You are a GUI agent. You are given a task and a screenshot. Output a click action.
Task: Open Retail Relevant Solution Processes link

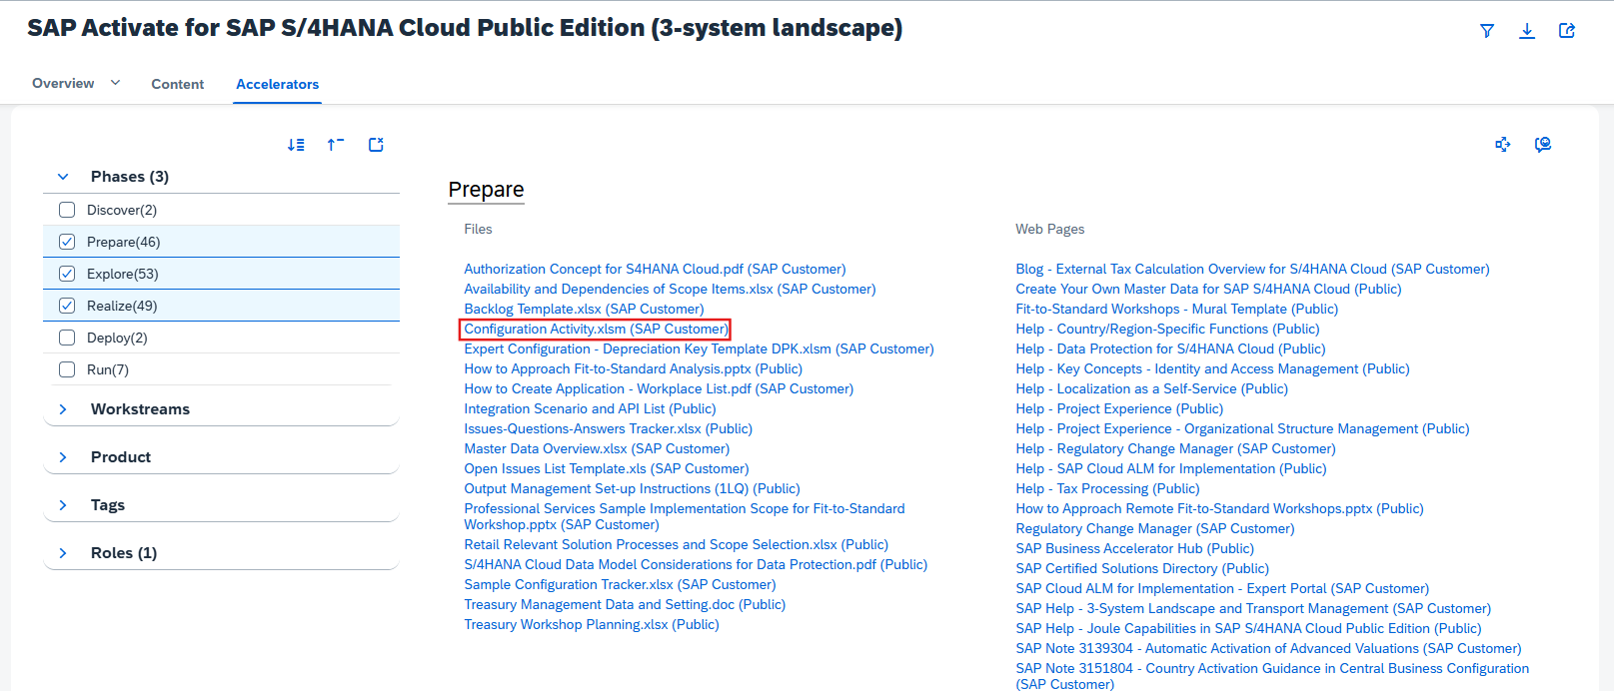[676, 544]
